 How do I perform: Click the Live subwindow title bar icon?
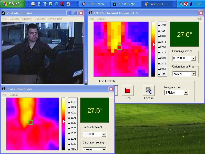pos(3,89)
